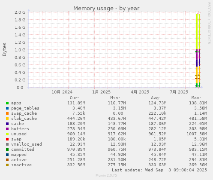
Task: Click committed current value 970.89M
Action: [76, 149]
